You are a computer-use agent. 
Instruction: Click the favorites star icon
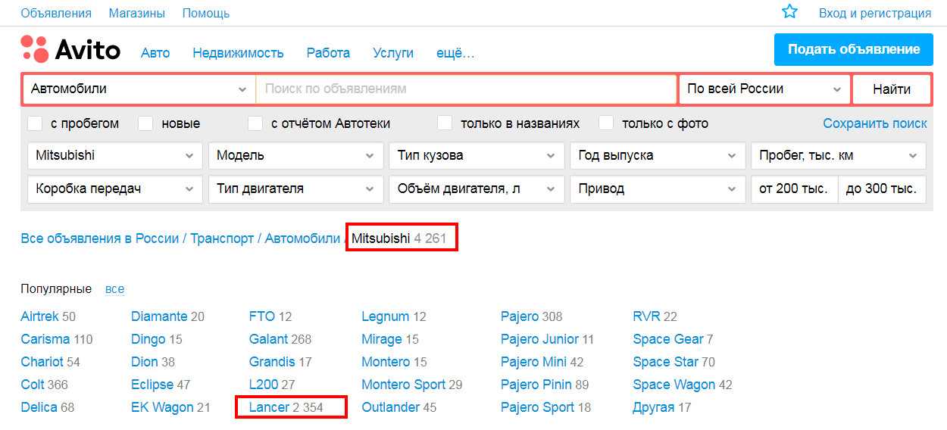[x=789, y=12]
